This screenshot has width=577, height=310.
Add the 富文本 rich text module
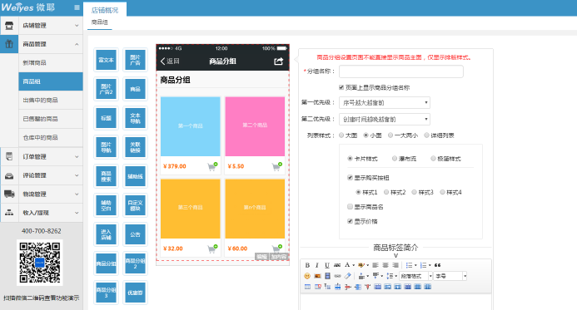[x=106, y=60]
